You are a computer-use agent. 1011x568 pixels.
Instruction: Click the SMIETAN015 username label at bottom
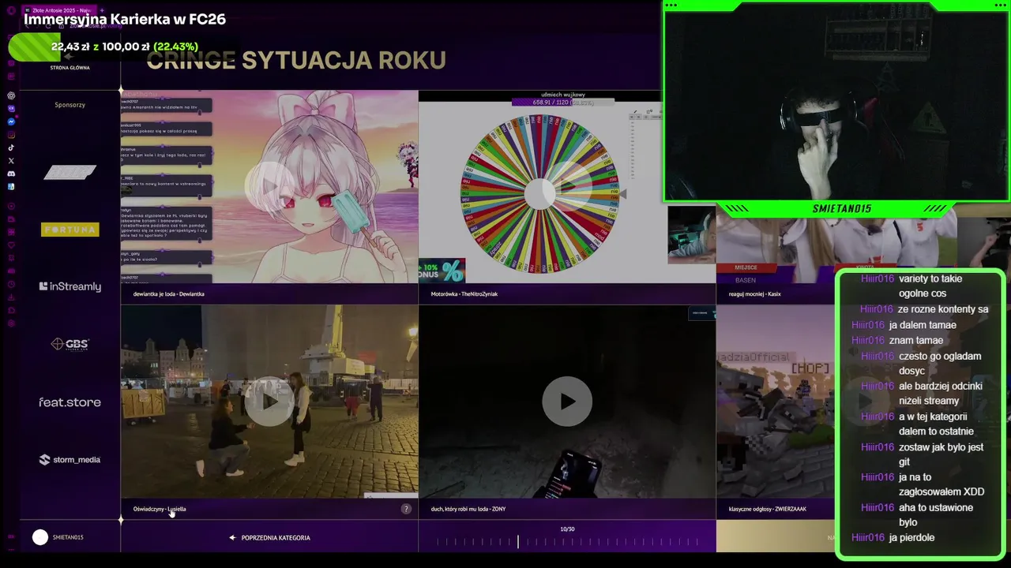[x=68, y=538]
